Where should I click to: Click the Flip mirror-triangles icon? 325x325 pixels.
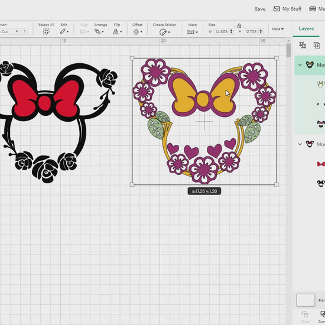[116, 31]
